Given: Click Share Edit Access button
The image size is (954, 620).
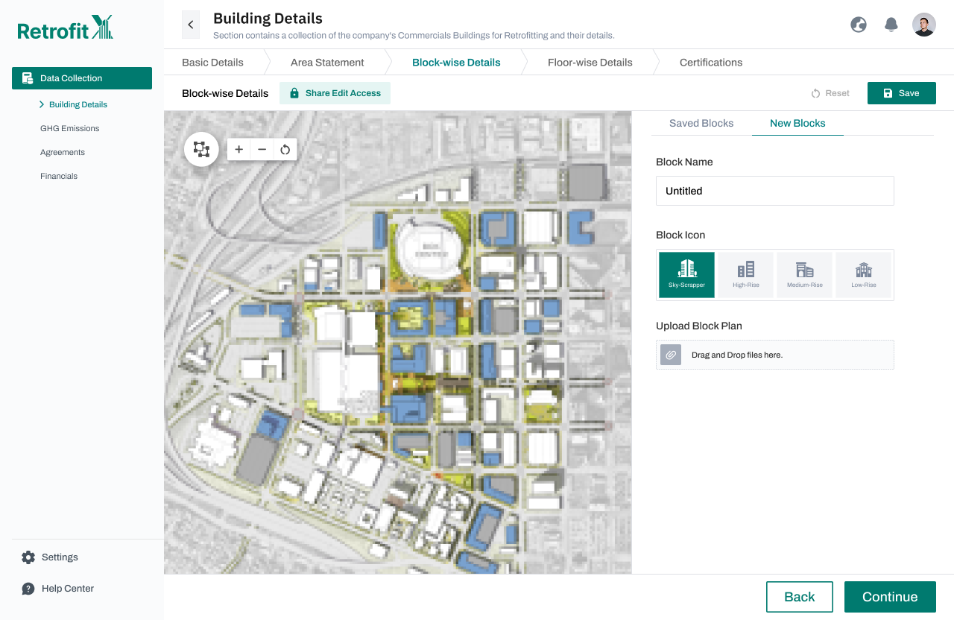Looking at the screenshot, I should point(335,93).
